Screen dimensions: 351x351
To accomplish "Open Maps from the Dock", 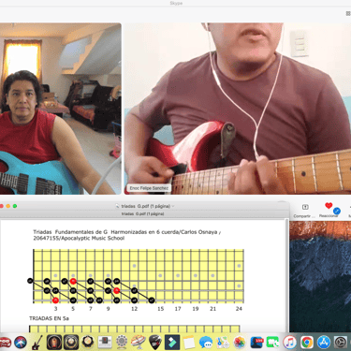I will 223,343.
